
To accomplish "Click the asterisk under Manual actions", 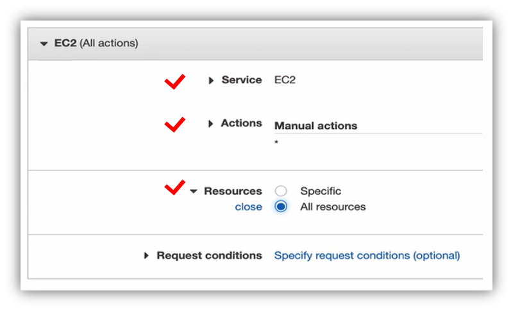I will (x=276, y=142).
